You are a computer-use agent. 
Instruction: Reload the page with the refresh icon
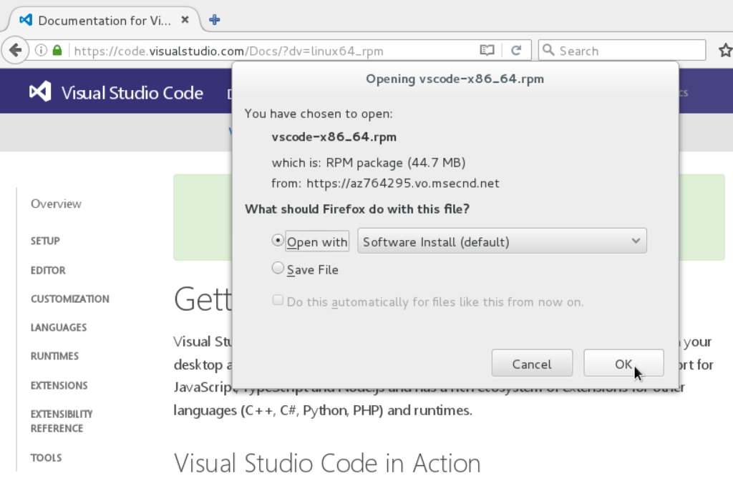tap(516, 51)
